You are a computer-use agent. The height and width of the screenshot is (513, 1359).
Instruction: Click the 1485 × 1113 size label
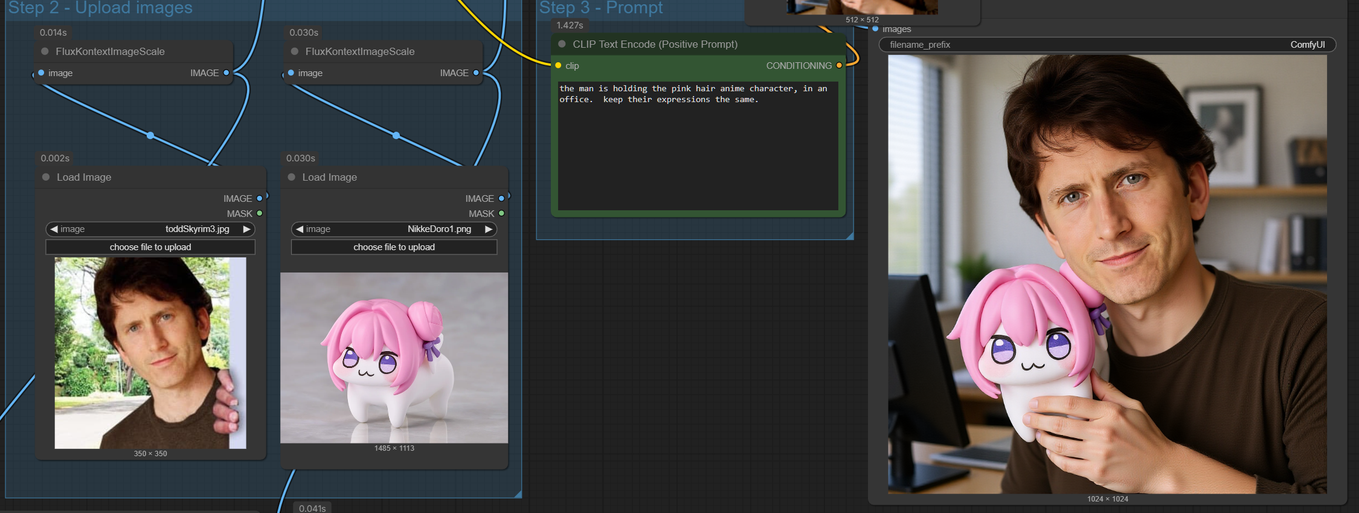pos(394,448)
